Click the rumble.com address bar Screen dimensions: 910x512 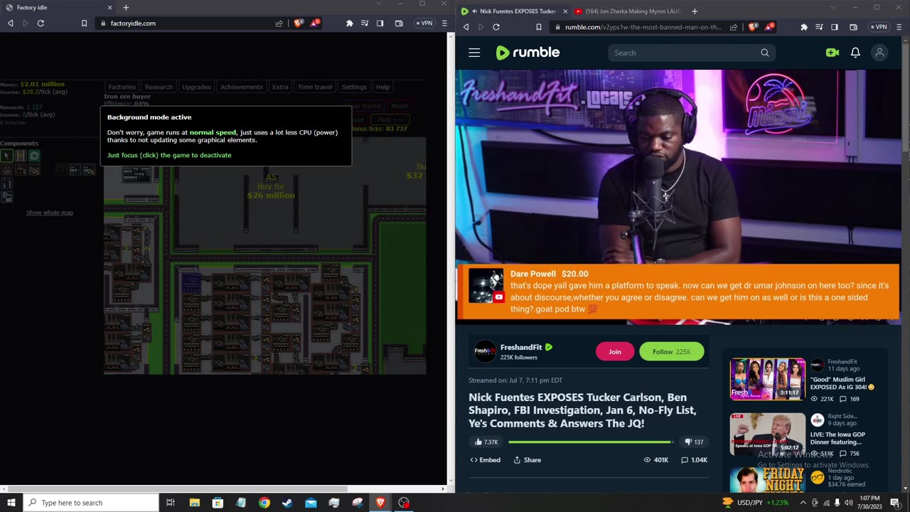point(643,27)
